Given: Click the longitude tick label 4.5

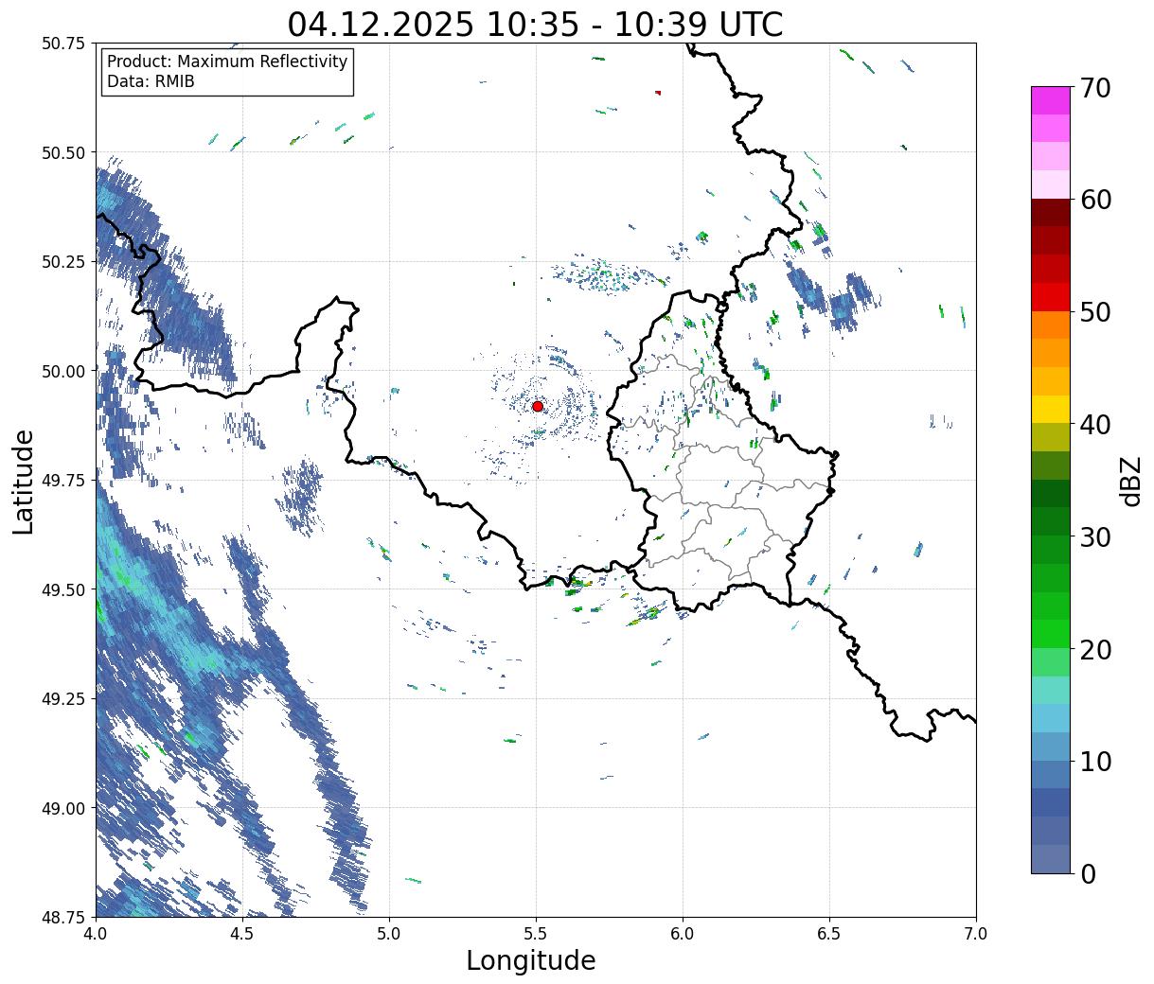Looking at the screenshot, I should (x=243, y=934).
